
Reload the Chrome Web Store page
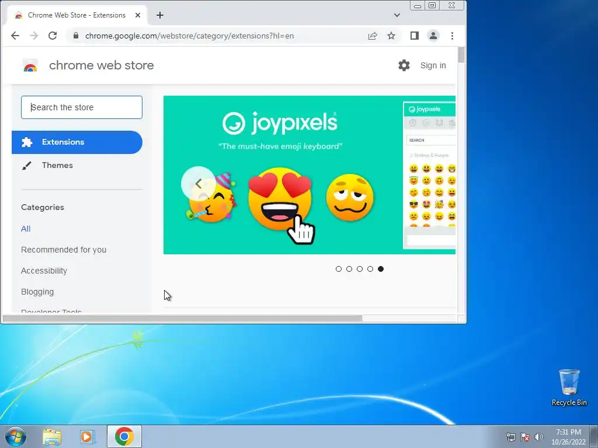pos(53,36)
